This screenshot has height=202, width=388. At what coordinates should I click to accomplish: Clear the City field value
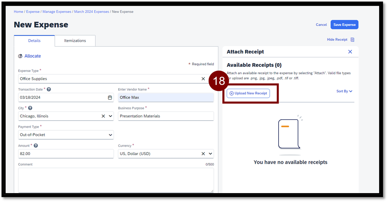point(103,116)
